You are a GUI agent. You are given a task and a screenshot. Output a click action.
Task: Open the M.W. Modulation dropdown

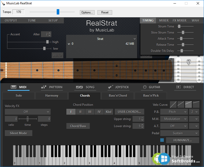(x=174, y=119)
